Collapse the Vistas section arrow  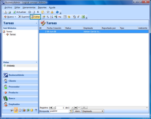36,62
